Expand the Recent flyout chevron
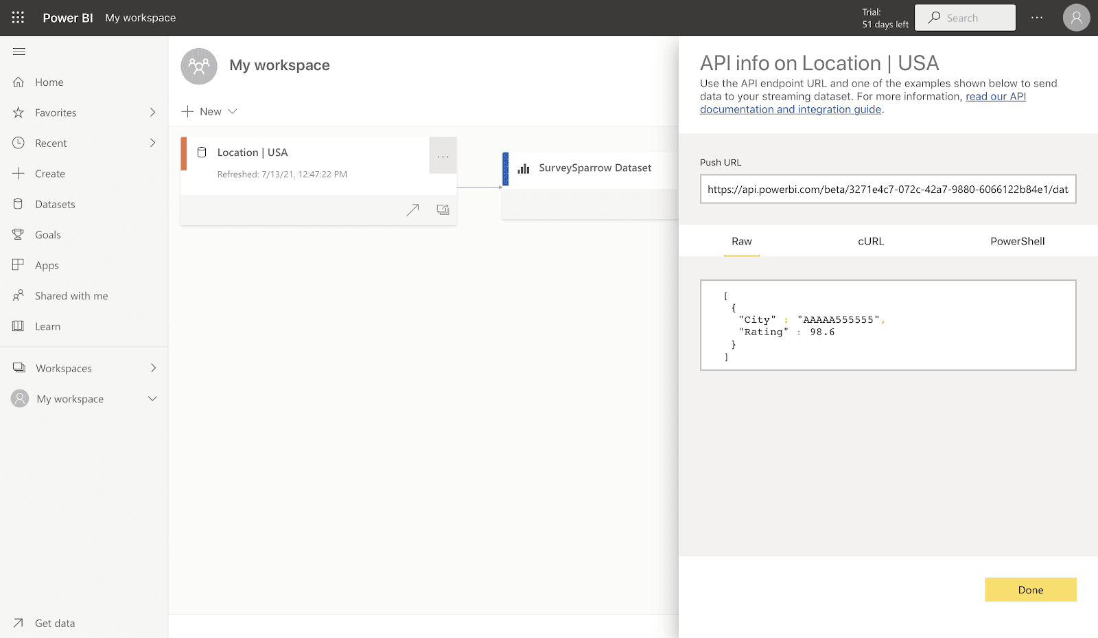1098x638 pixels. 152,143
